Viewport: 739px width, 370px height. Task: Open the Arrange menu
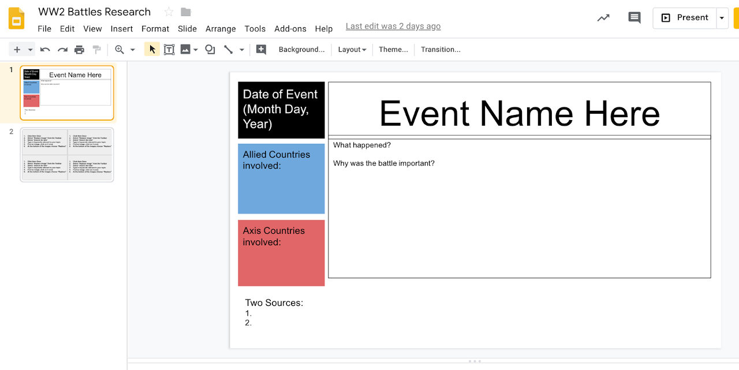coord(221,28)
